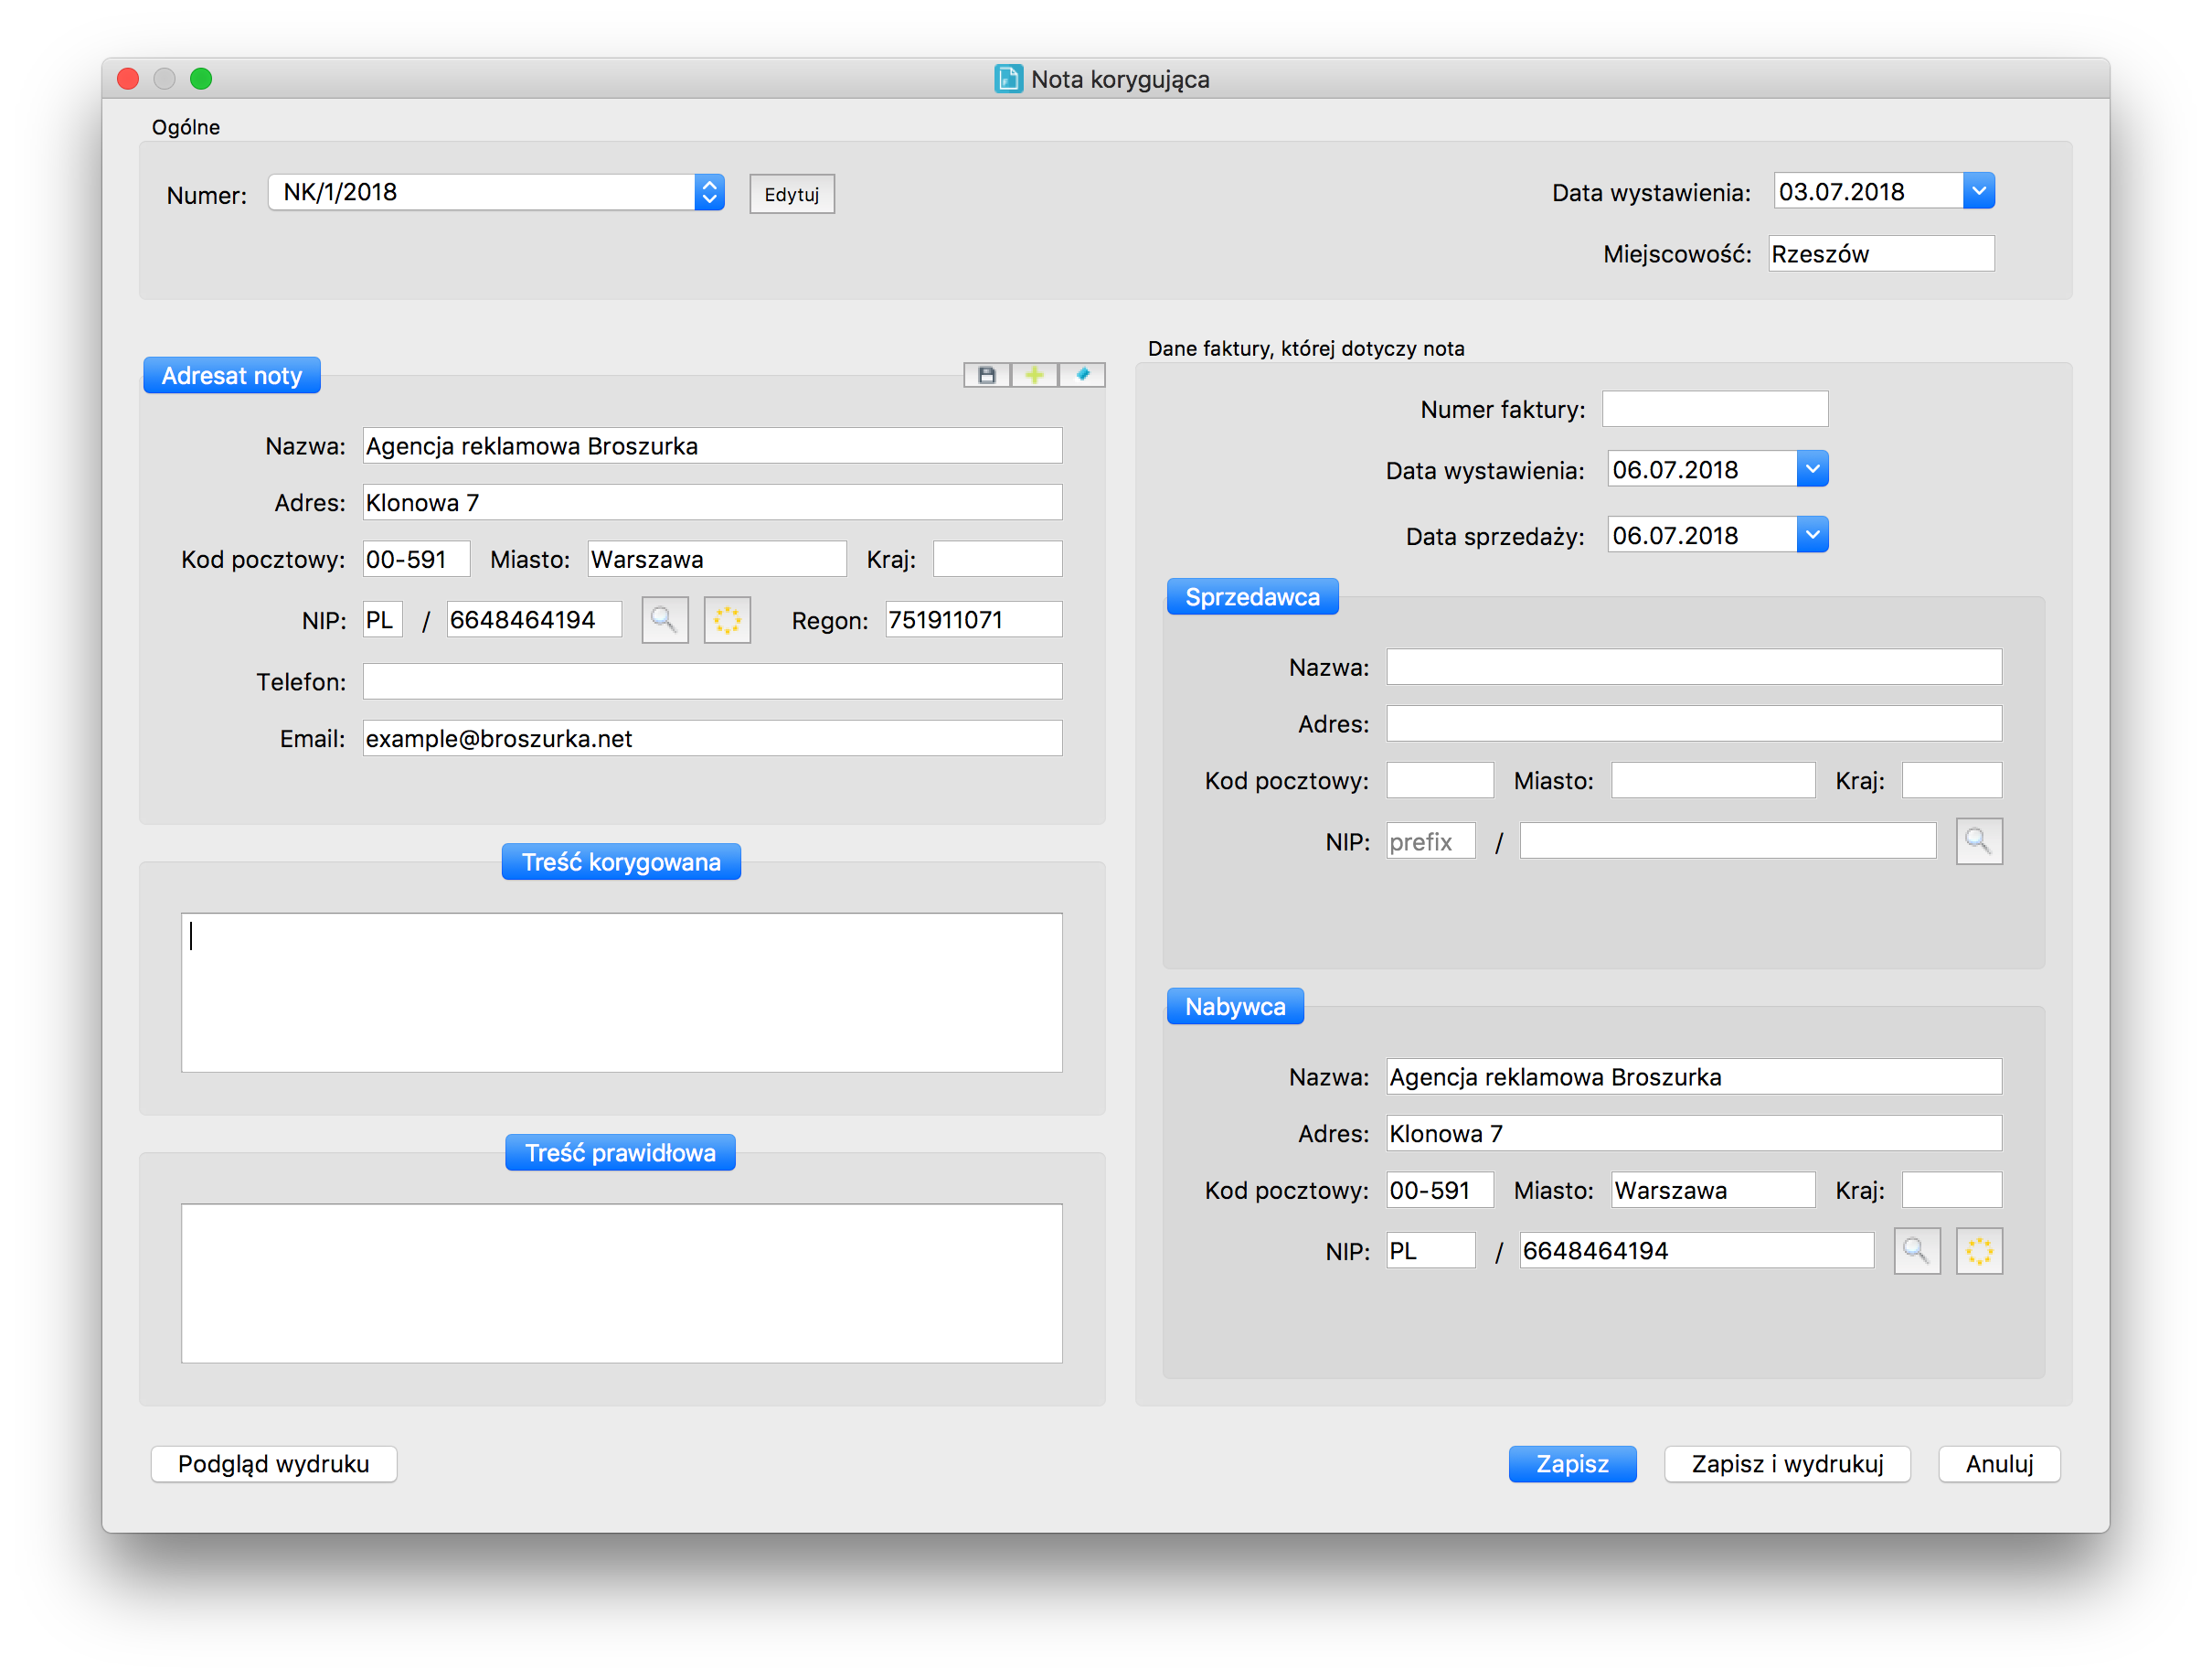Click the Adresat NIP prefix field PL
2212x1679 pixels.
(383, 620)
